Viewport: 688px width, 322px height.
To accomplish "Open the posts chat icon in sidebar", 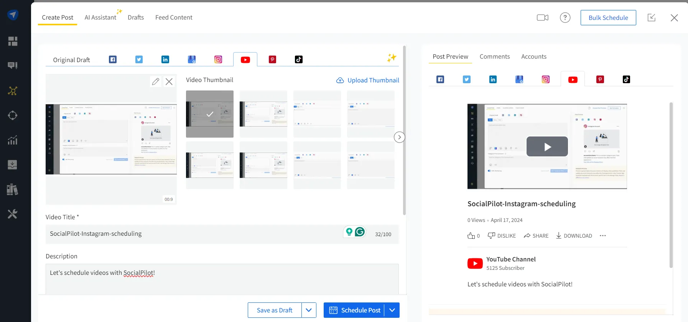I will tap(13, 66).
